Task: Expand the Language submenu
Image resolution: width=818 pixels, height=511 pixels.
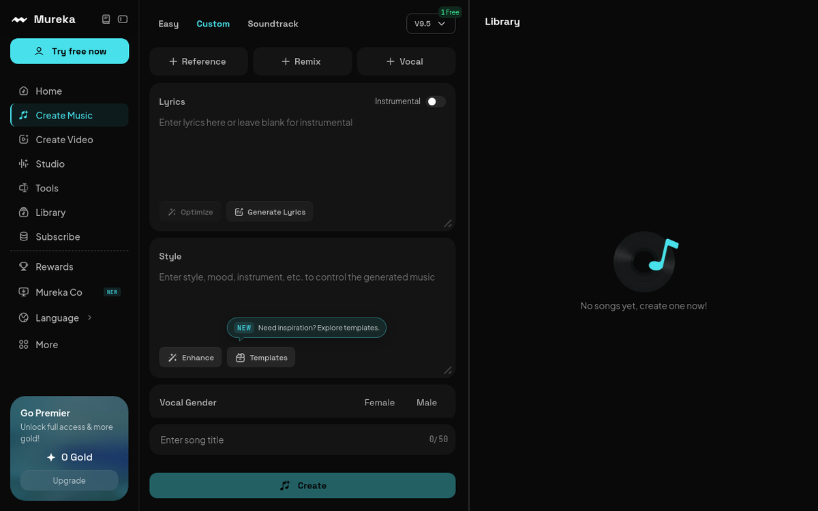Action: (x=89, y=318)
